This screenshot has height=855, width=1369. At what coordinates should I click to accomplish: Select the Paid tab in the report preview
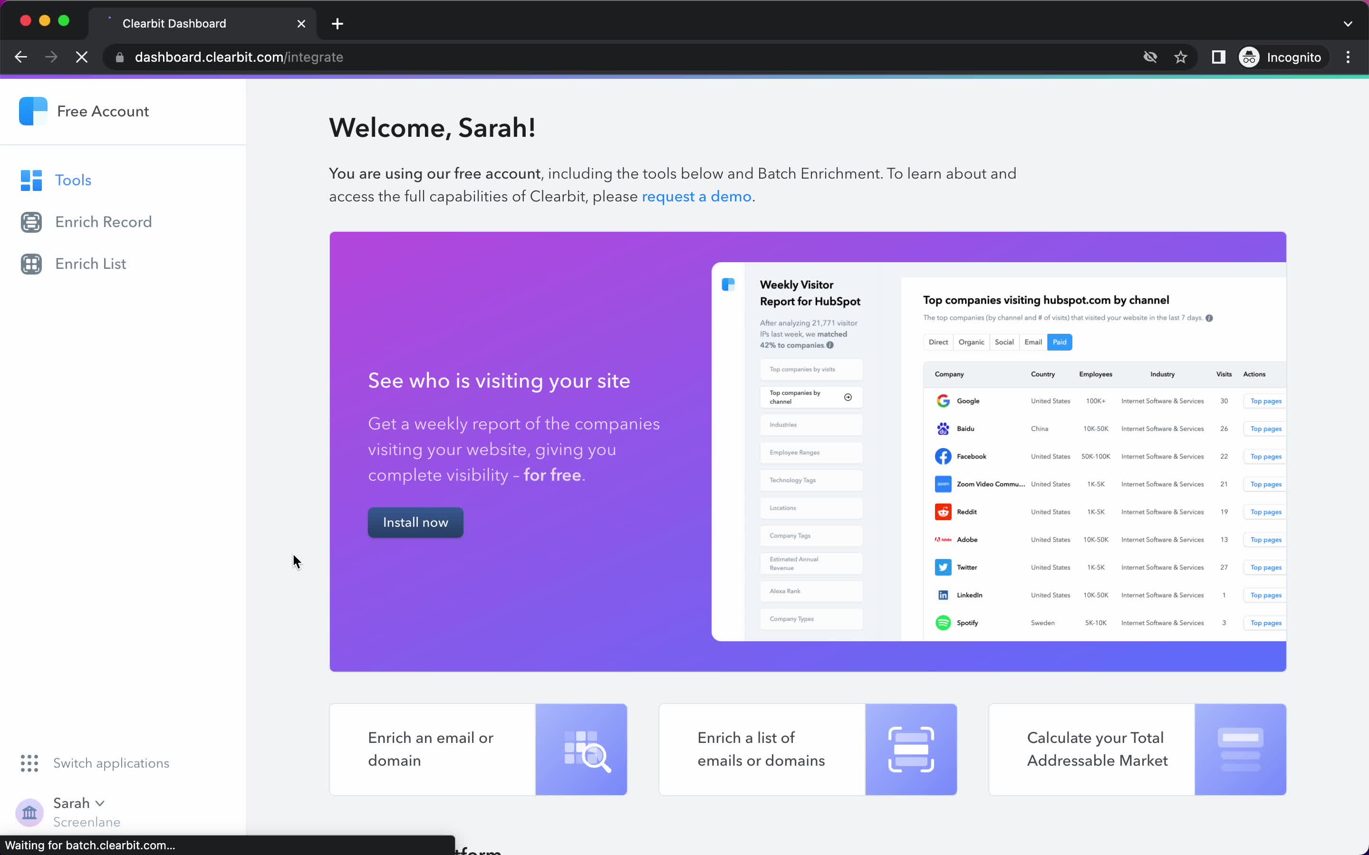click(1059, 342)
